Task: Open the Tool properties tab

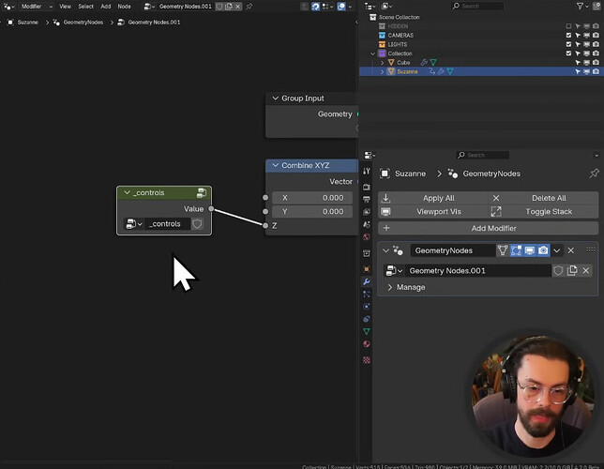Action: pos(367,171)
